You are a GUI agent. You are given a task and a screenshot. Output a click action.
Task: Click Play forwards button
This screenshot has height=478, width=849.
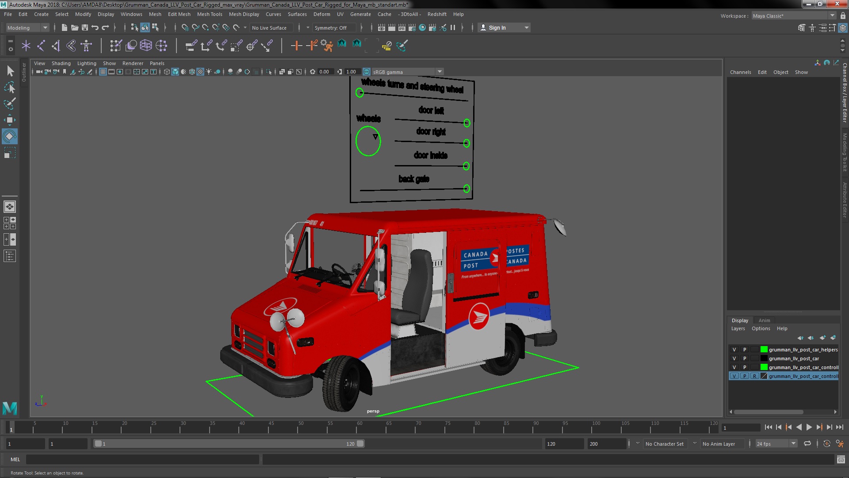click(x=809, y=427)
